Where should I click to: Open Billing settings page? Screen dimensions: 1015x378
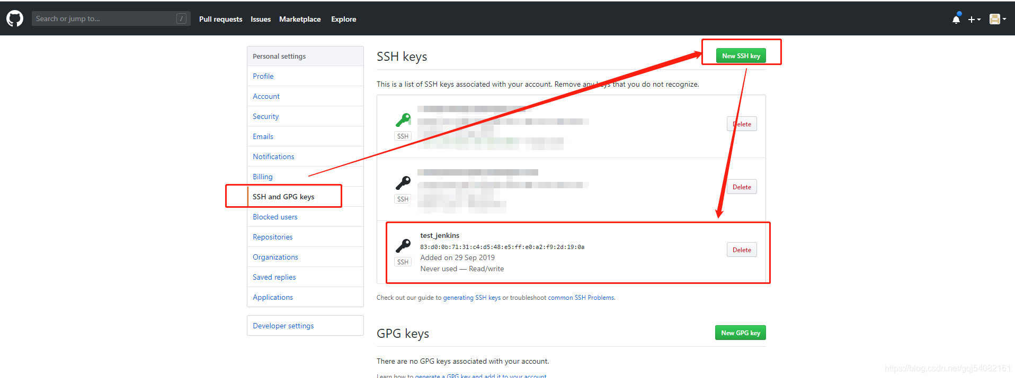pos(305,177)
